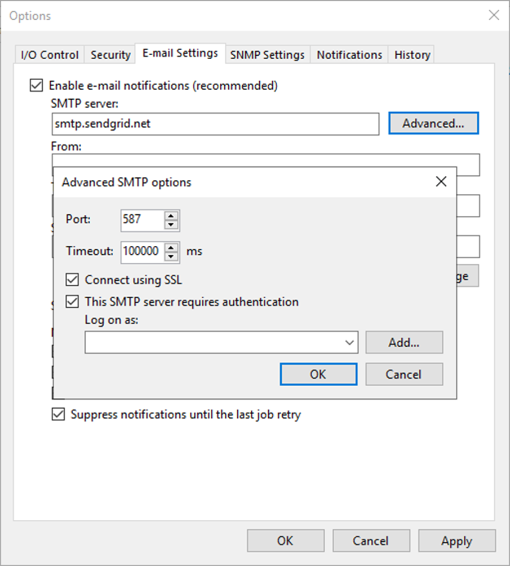Image resolution: width=510 pixels, height=566 pixels.
Task: Switch to the I/O Control tab
Action: (50, 55)
